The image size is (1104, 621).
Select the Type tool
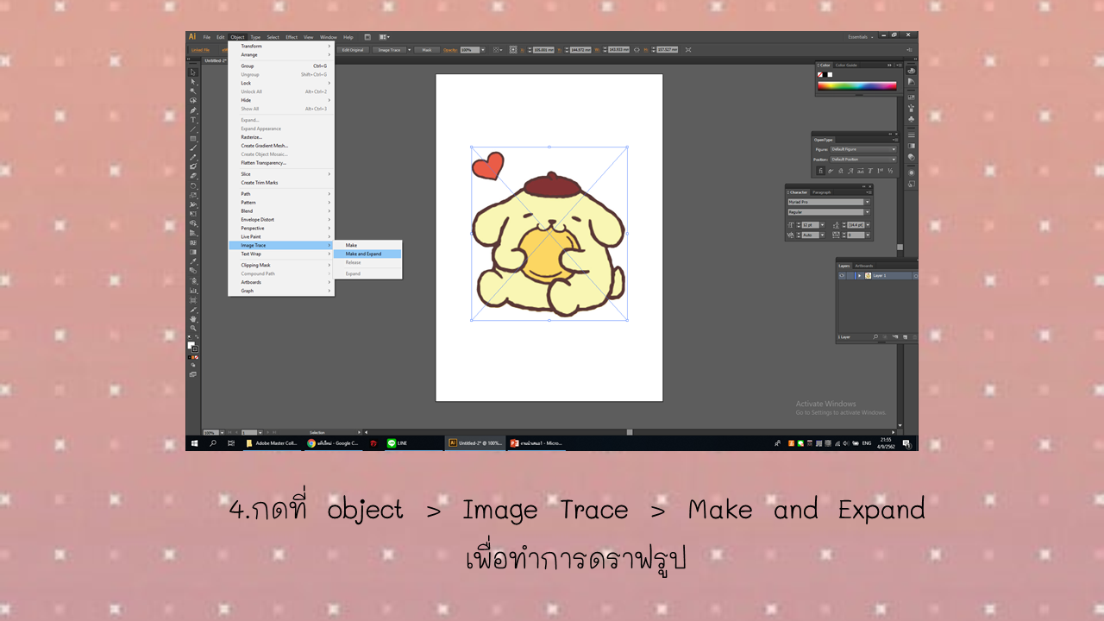point(193,119)
